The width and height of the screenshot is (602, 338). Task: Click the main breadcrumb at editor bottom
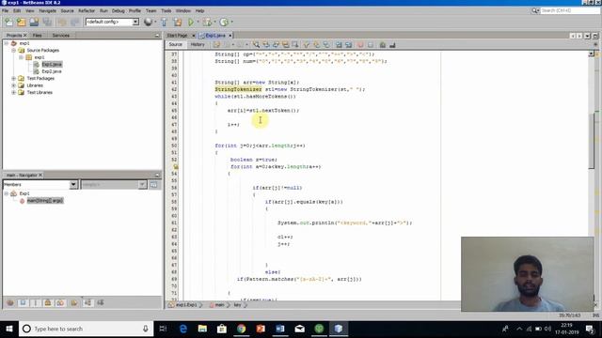tap(219, 305)
